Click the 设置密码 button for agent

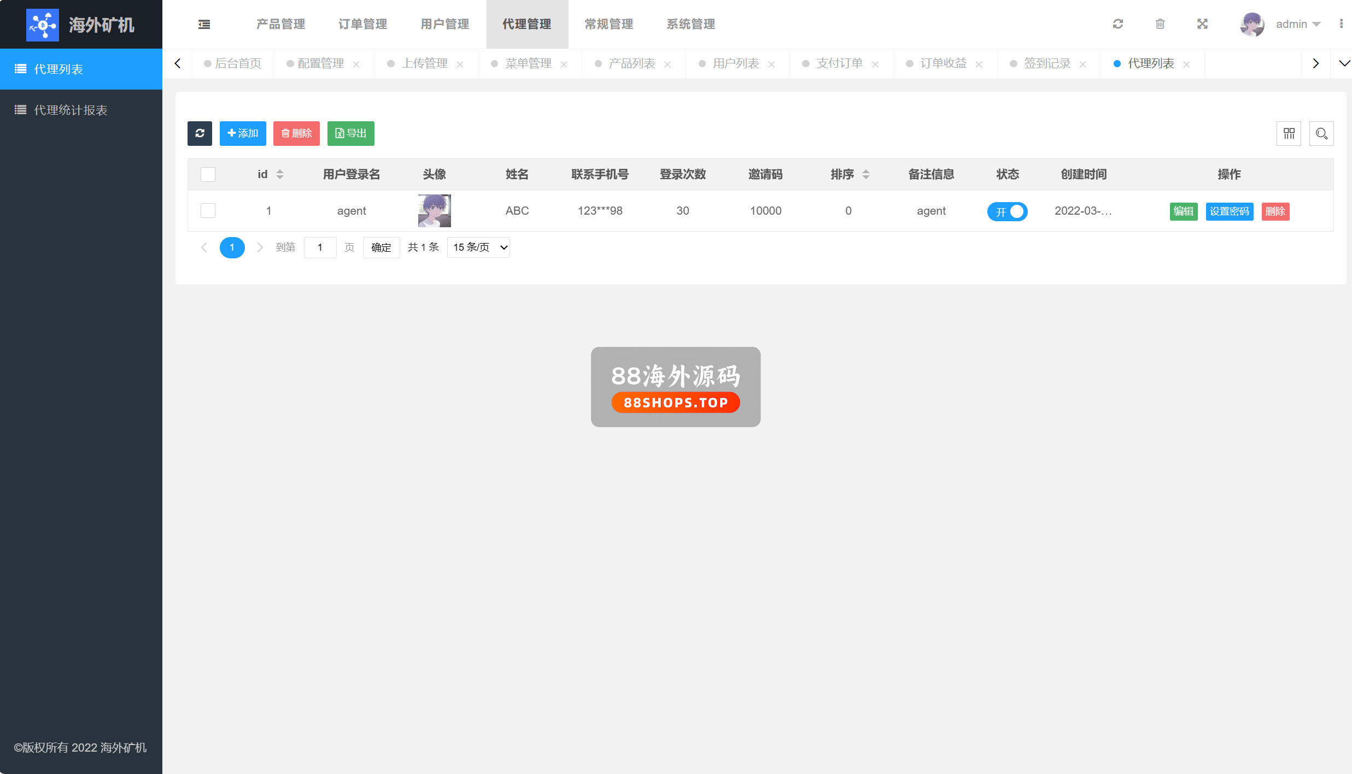1229,211
